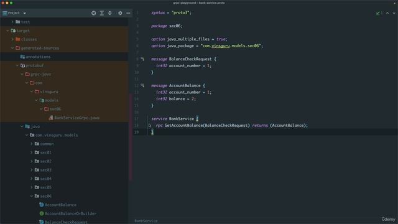Select the common package
Screen dimensions: 398x224
click(47, 144)
